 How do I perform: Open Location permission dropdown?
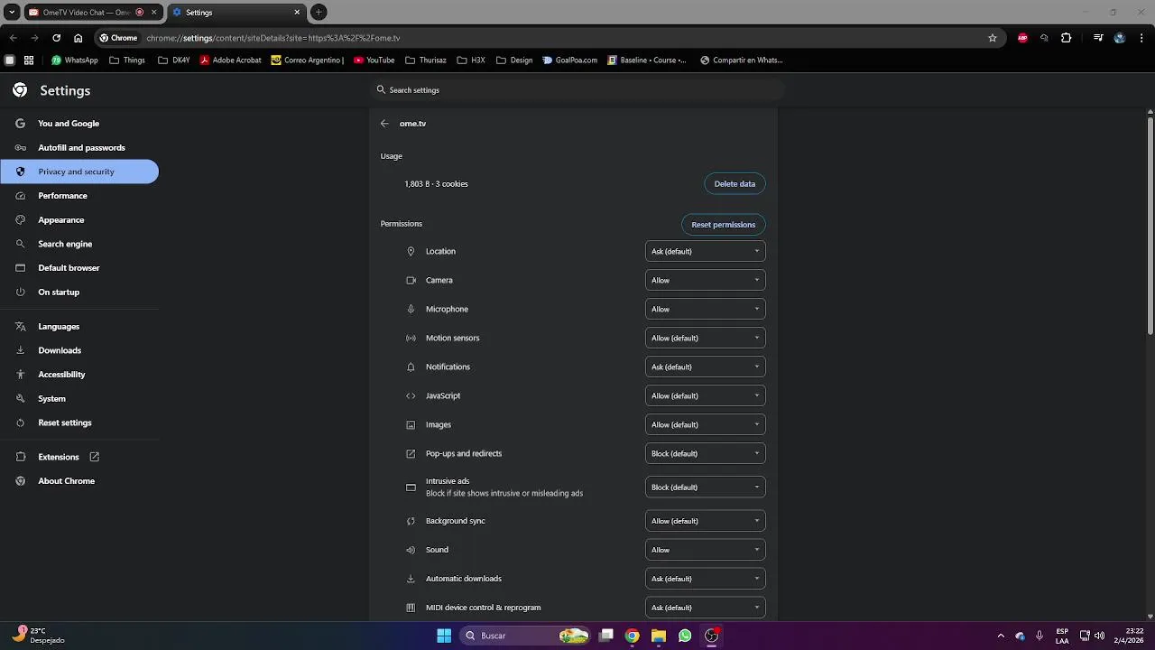[706, 251]
